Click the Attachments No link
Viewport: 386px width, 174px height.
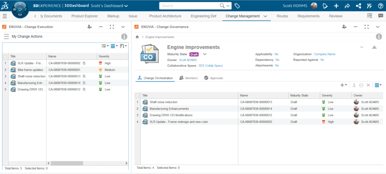tap(277, 66)
